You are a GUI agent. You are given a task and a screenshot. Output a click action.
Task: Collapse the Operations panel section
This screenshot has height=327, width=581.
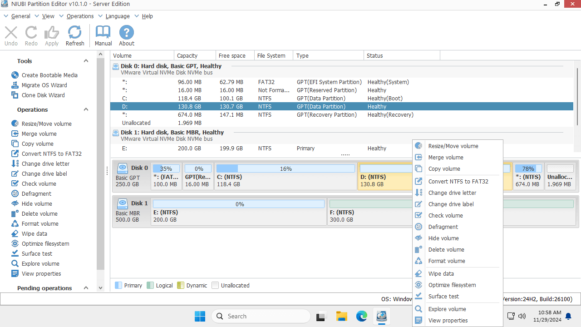pos(86,110)
